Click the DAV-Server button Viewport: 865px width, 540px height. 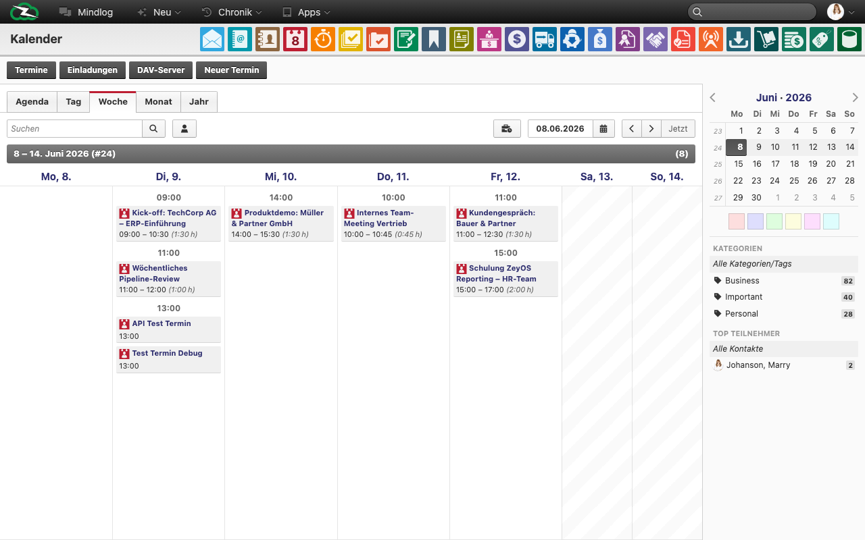[161, 70]
